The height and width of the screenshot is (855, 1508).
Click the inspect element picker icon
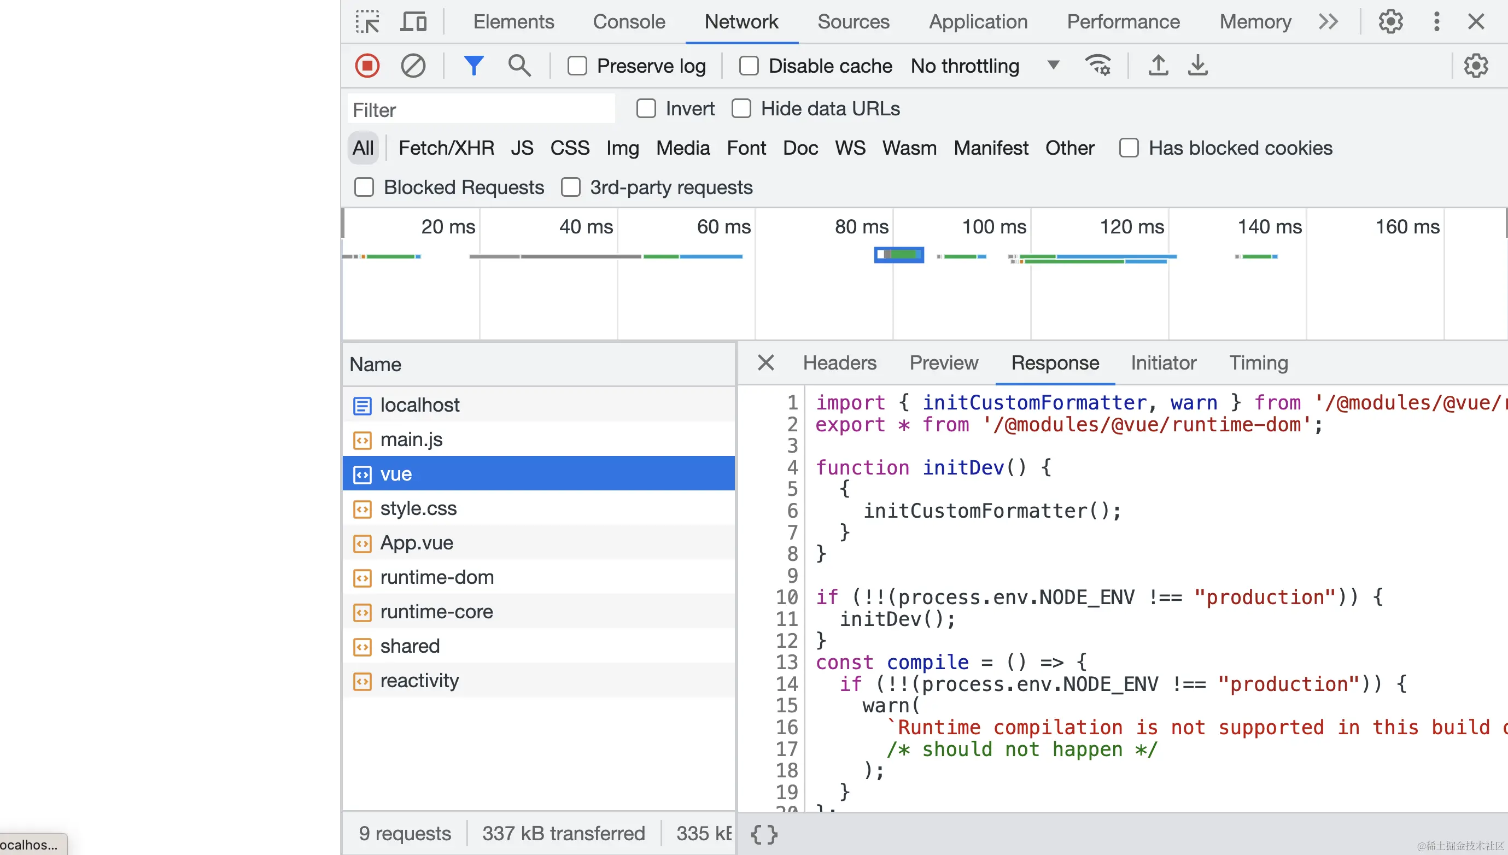coord(367,22)
